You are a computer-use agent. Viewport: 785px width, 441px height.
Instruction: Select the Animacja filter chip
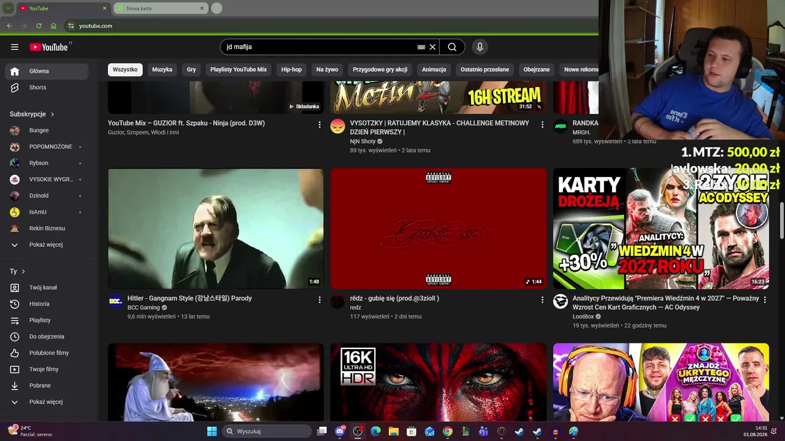(x=434, y=70)
